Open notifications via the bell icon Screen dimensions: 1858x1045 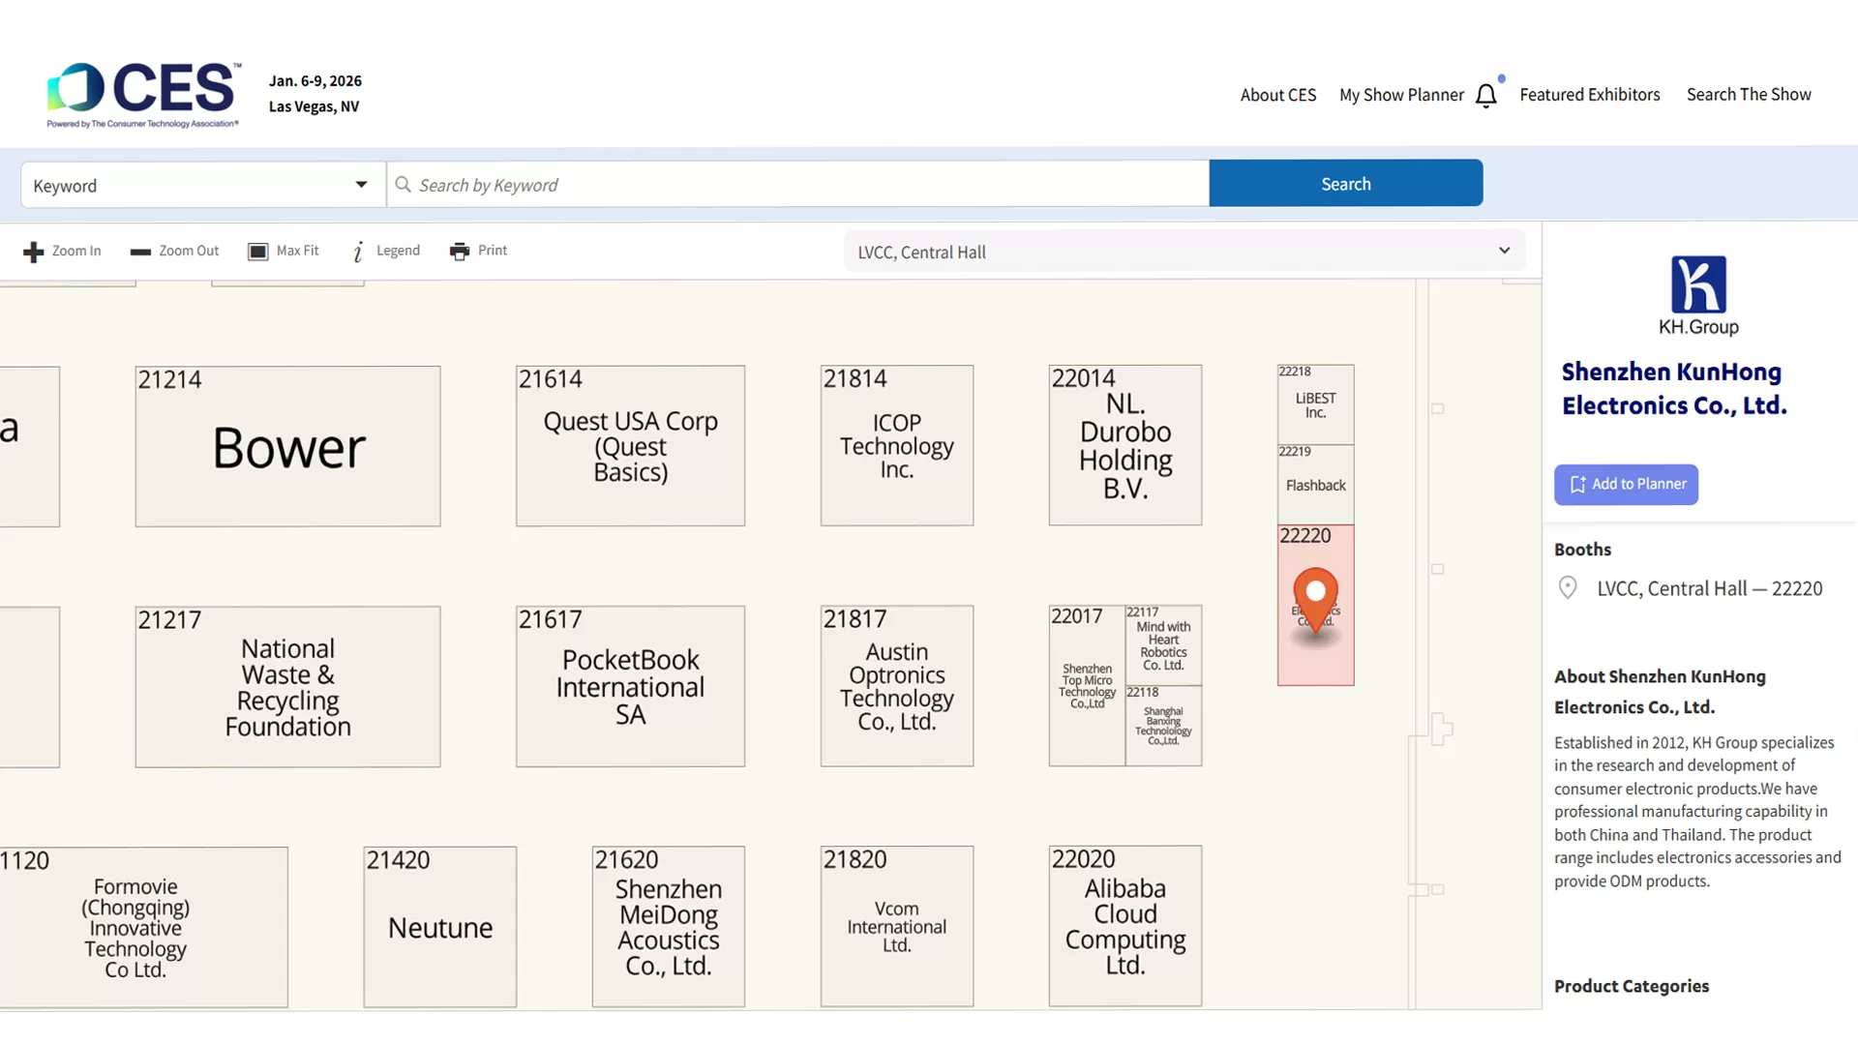(x=1487, y=94)
